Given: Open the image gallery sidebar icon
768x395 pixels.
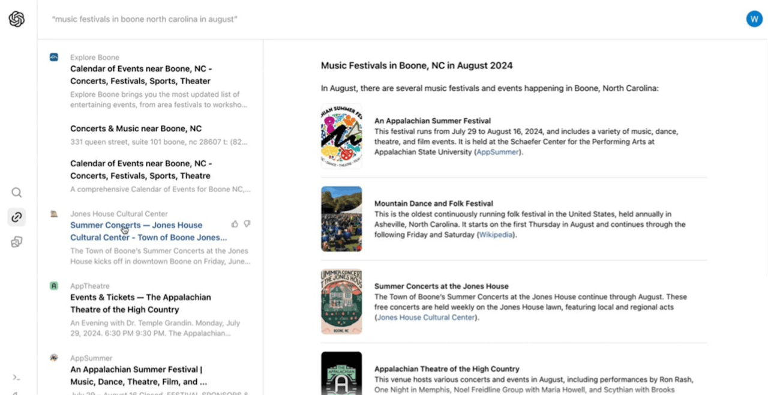Looking at the screenshot, I should pyautogui.click(x=17, y=242).
